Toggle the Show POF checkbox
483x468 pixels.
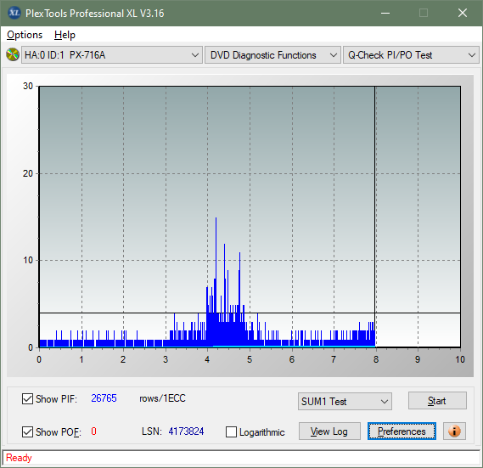pos(27,431)
